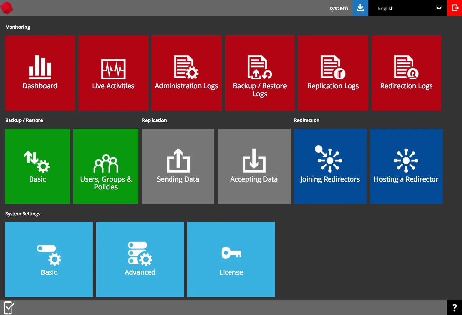Open Basic backup and restore settings
Viewport: 462px width, 315px height.
click(x=37, y=166)
